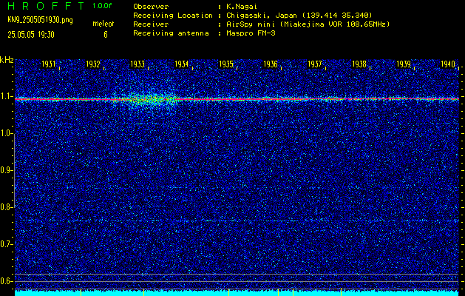Click the 0.8 frequency axis label
Screen dimensions: 465x296
coord(6,207)
